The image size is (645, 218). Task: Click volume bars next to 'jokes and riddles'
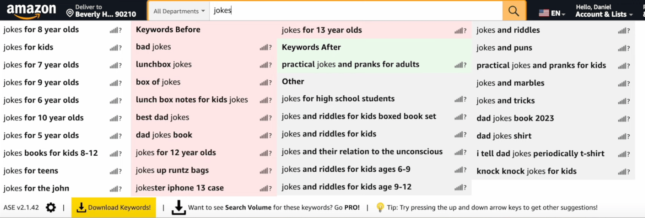click(622, 30)
